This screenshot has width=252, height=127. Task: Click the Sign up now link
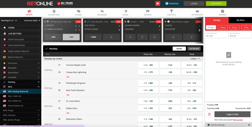pos(238,120)
